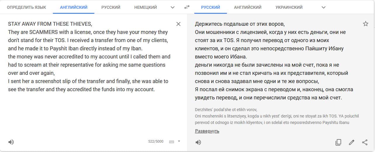Save translation with star icon

tap(365, 24)
